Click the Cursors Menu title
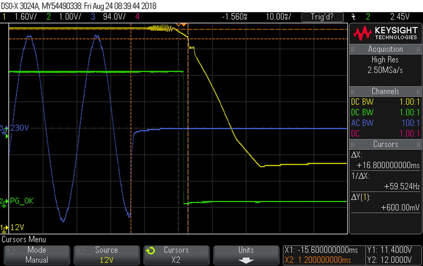423x266 pixels. click(x=24, y=239)
